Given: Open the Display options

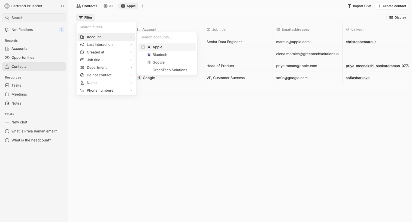Looking at the screenshot, I should click(x=397, y=17).
